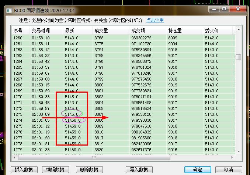Click horizontal scrollbar right arrow
250x175 pixels.
(232, 157)
